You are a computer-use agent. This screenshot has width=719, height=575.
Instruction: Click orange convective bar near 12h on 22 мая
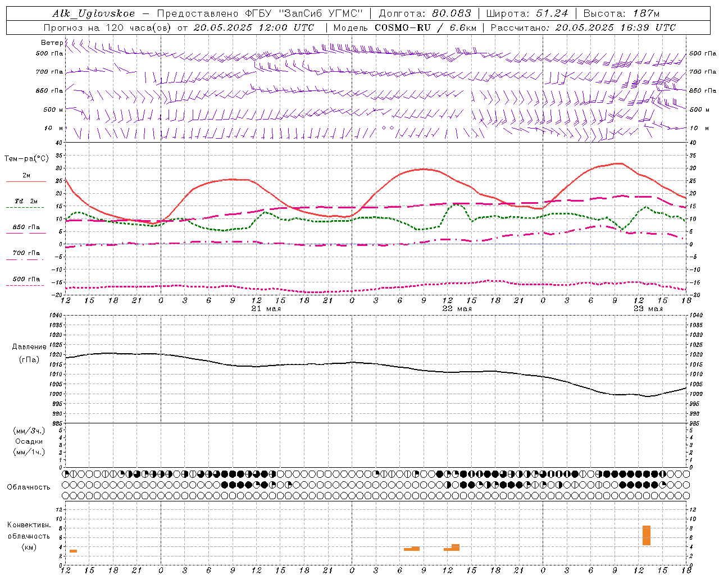pyautogui.click(x=452, y=547)
